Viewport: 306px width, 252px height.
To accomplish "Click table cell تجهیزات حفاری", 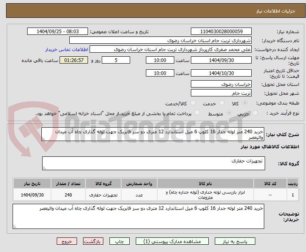I will pos(103,195).
